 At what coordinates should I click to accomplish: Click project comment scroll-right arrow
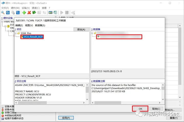[84, 103]
